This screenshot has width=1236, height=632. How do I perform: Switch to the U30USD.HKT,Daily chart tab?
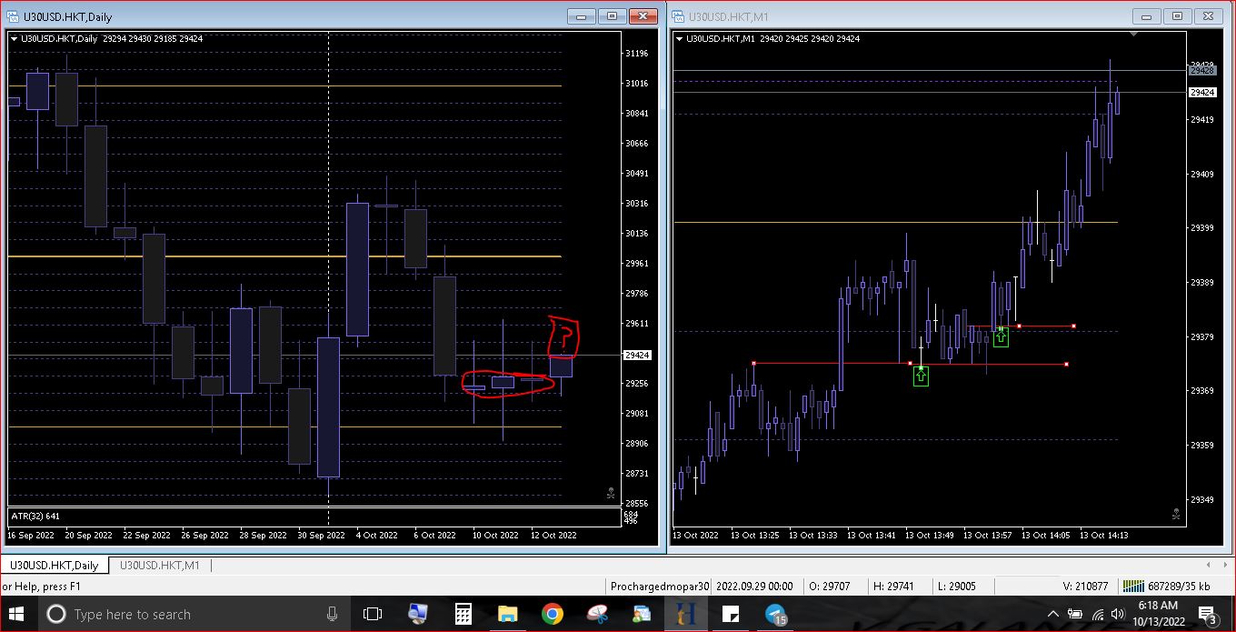[54, 566]
